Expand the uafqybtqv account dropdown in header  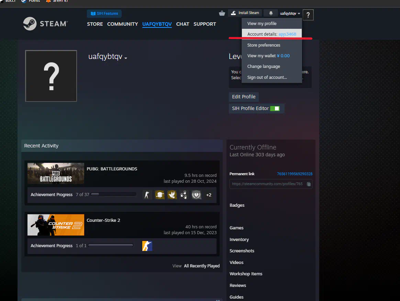pos(290,13)
